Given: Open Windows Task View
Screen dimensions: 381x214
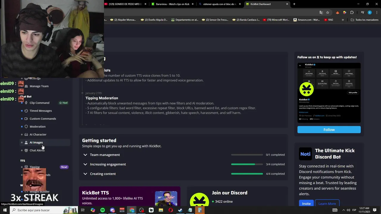Looking at the screenshot, I should point(83,210).
